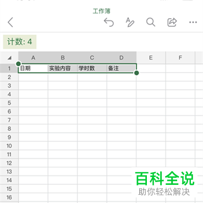The height and width of the screenshot is (203, 203).
Task: Select row 5 header
Action: [x=9, y=103]
